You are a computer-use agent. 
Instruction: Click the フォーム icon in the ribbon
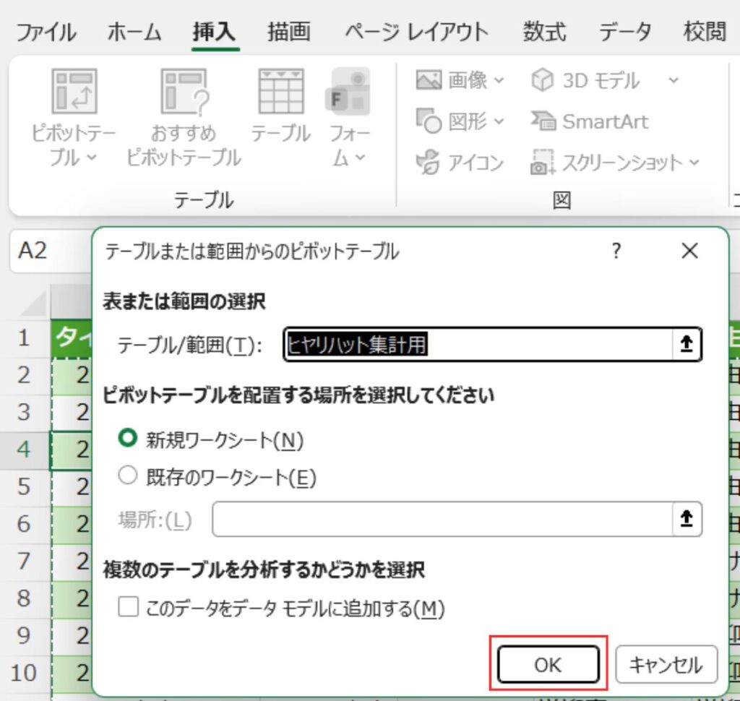tap(348, 92)
